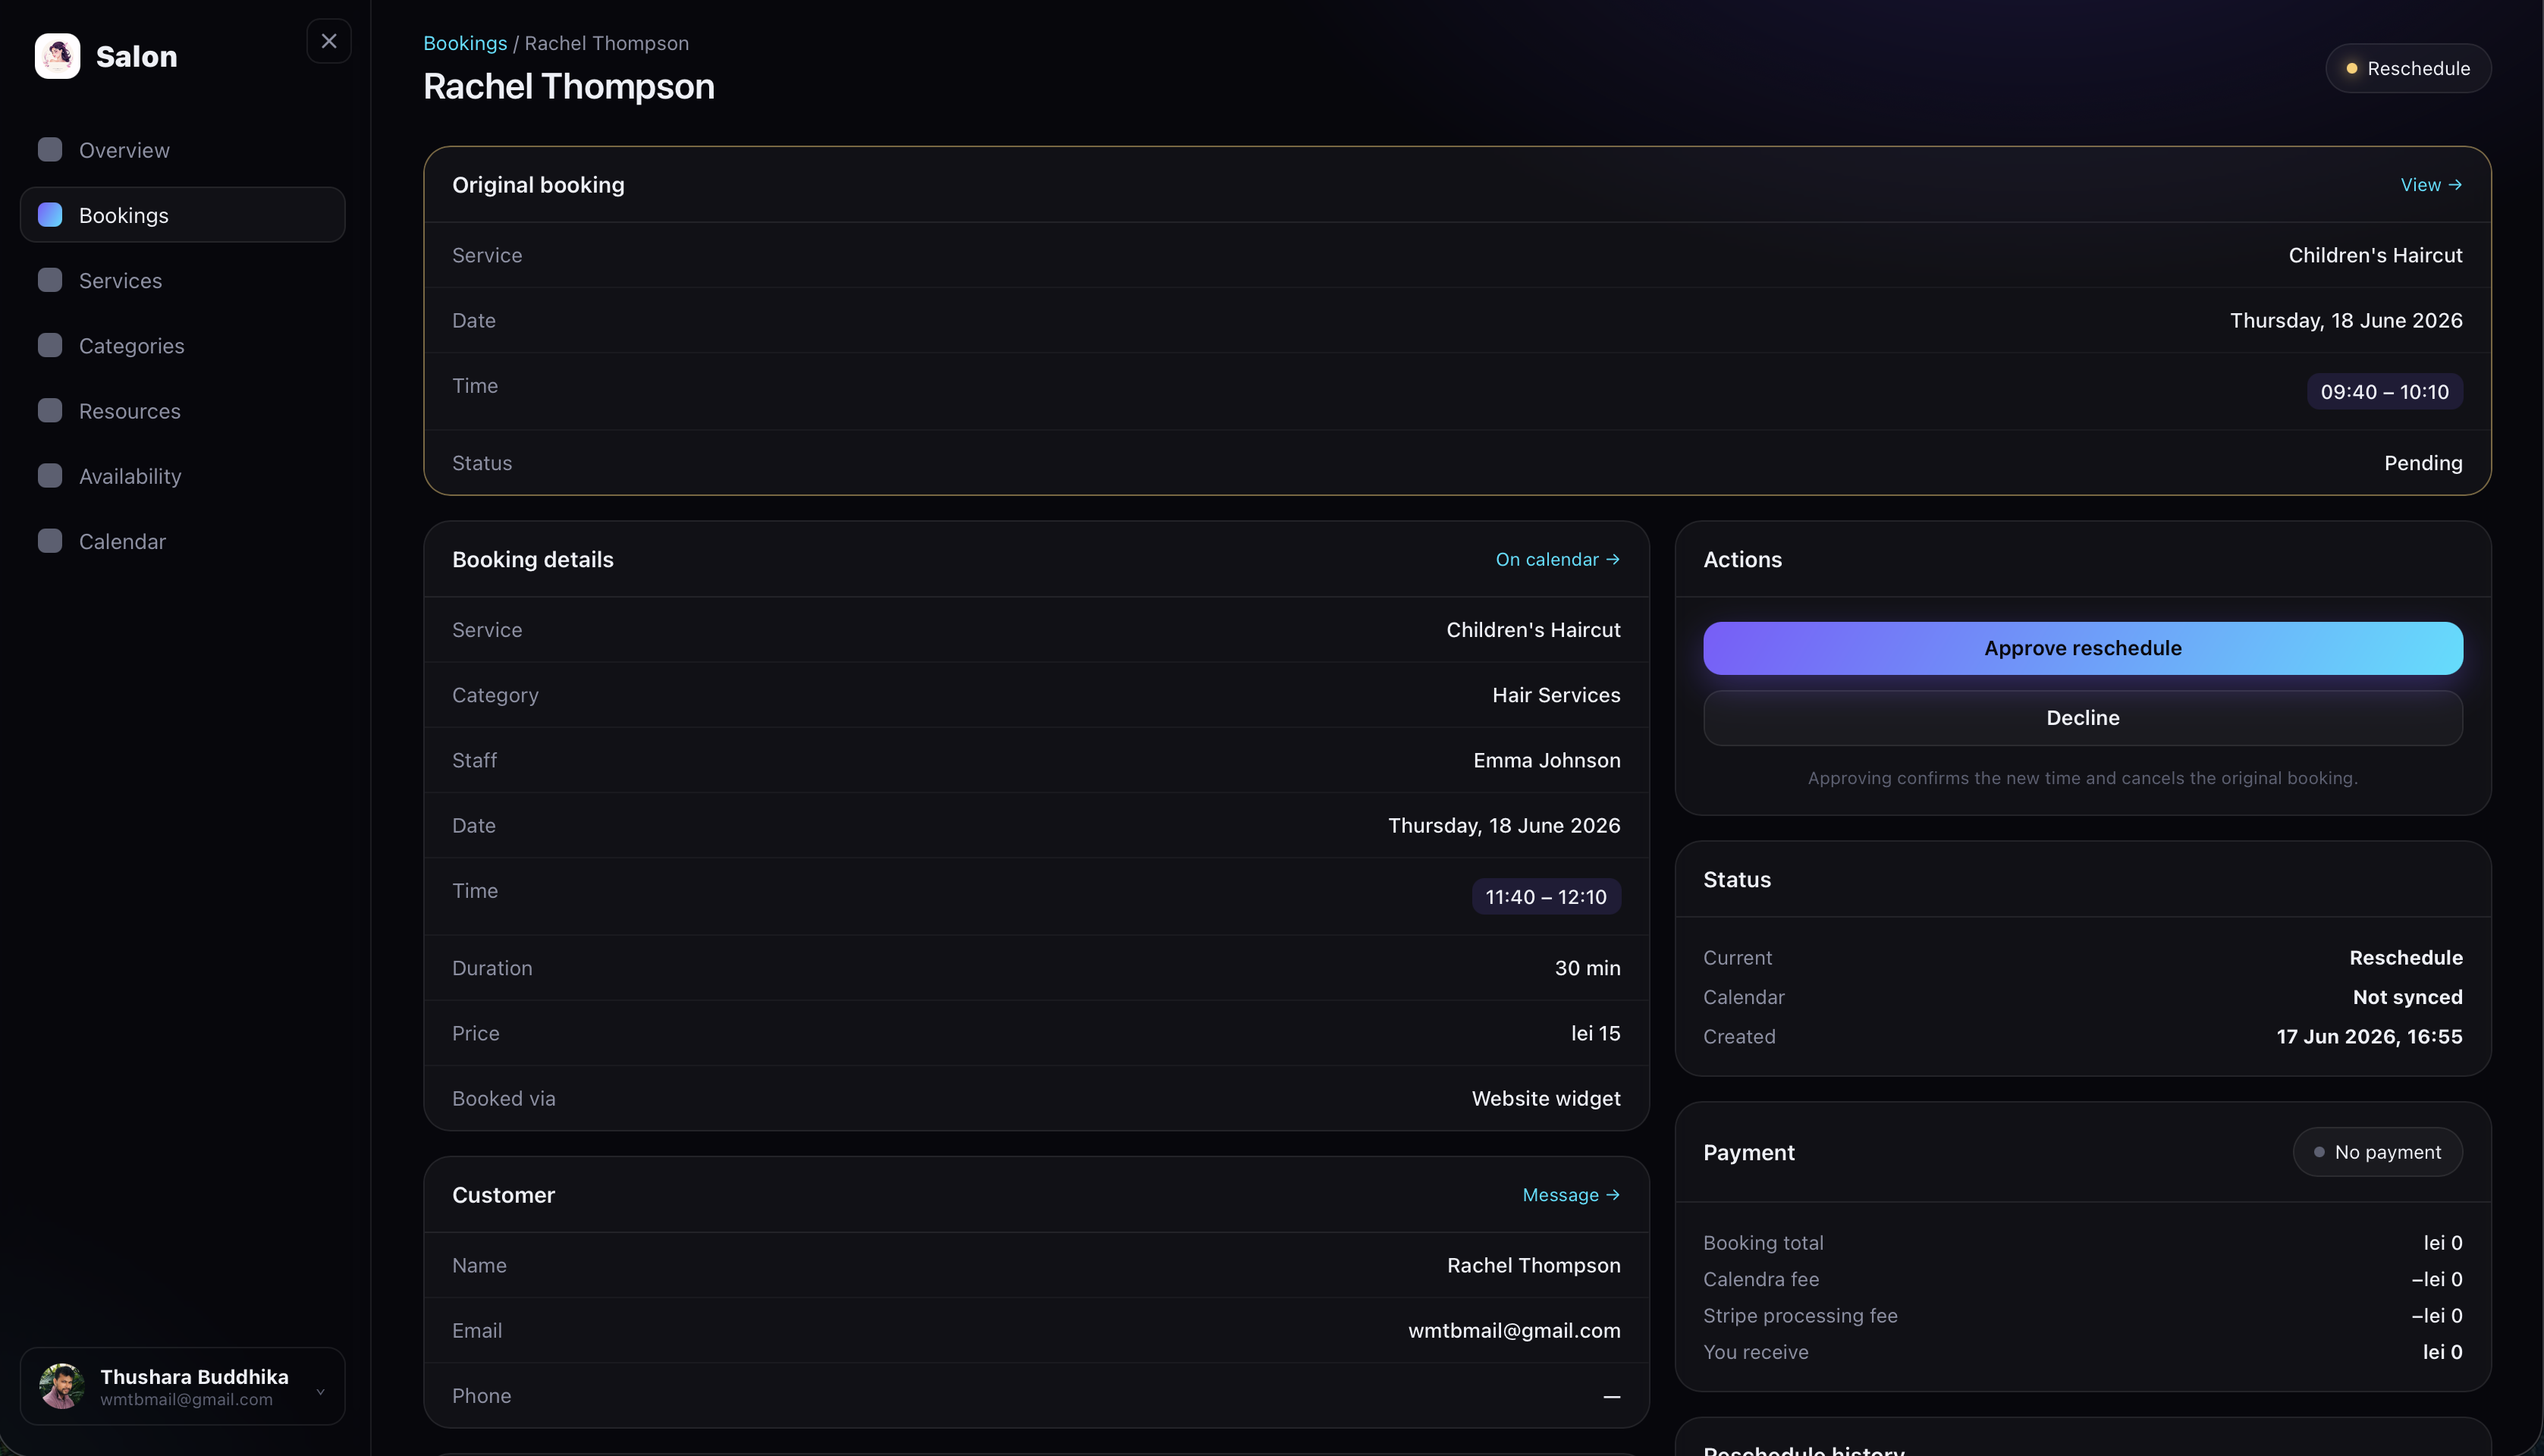Message the customer via Message link
The width and height of the screenshot is (2544, 1456).
[1571, 1195]
